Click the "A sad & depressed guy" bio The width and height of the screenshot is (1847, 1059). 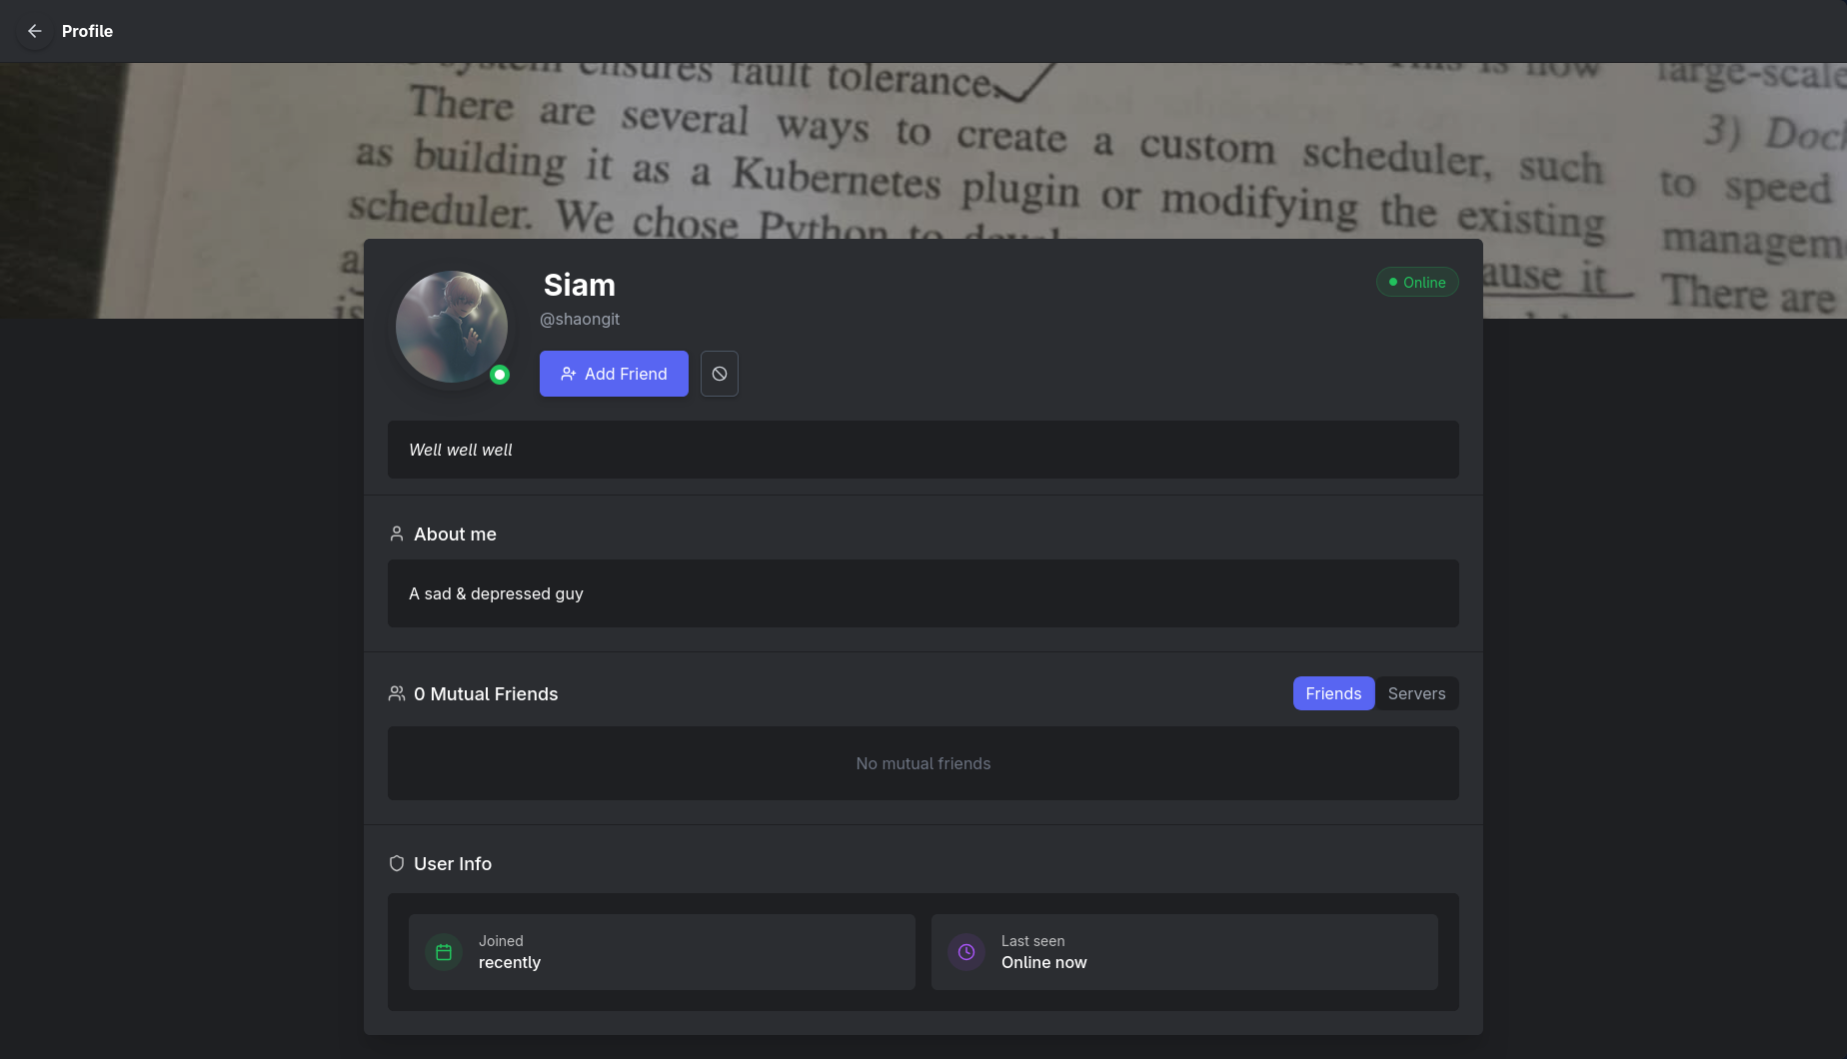coord(496,593)
